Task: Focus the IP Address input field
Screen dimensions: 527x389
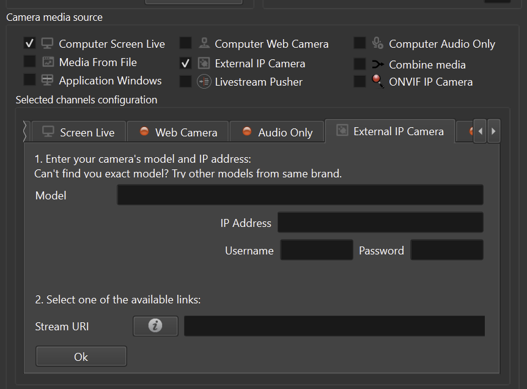Action: click(380, 223)
